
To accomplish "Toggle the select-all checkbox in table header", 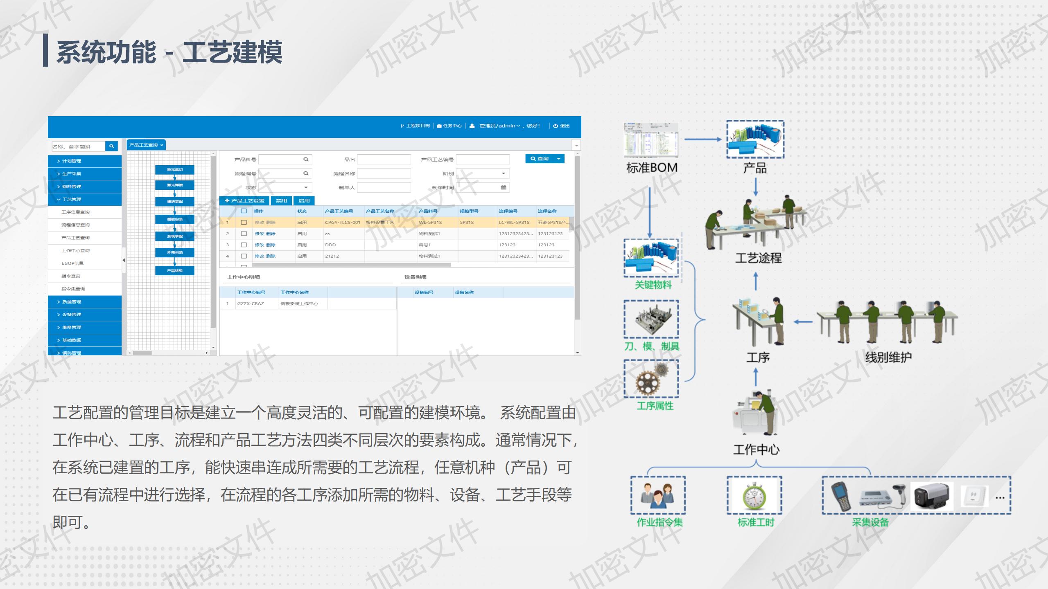I will [x=244, y=211].
